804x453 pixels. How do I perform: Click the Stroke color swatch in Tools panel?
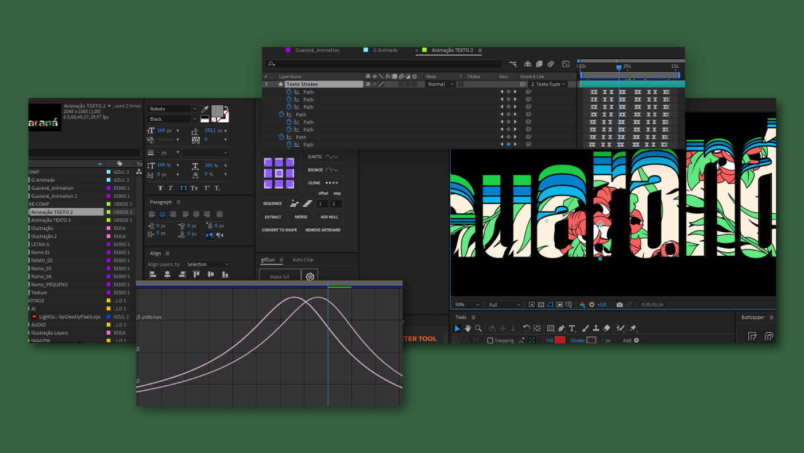591,340
